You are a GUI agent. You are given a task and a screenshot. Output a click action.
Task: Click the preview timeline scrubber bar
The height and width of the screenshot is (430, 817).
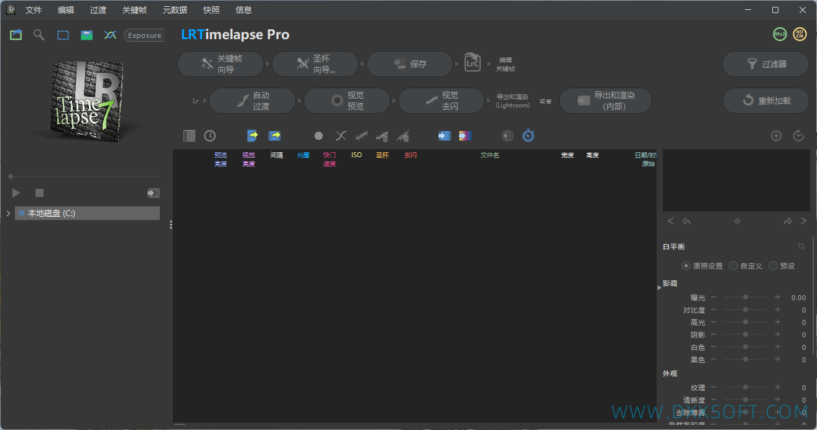click(x=84, y=176)
